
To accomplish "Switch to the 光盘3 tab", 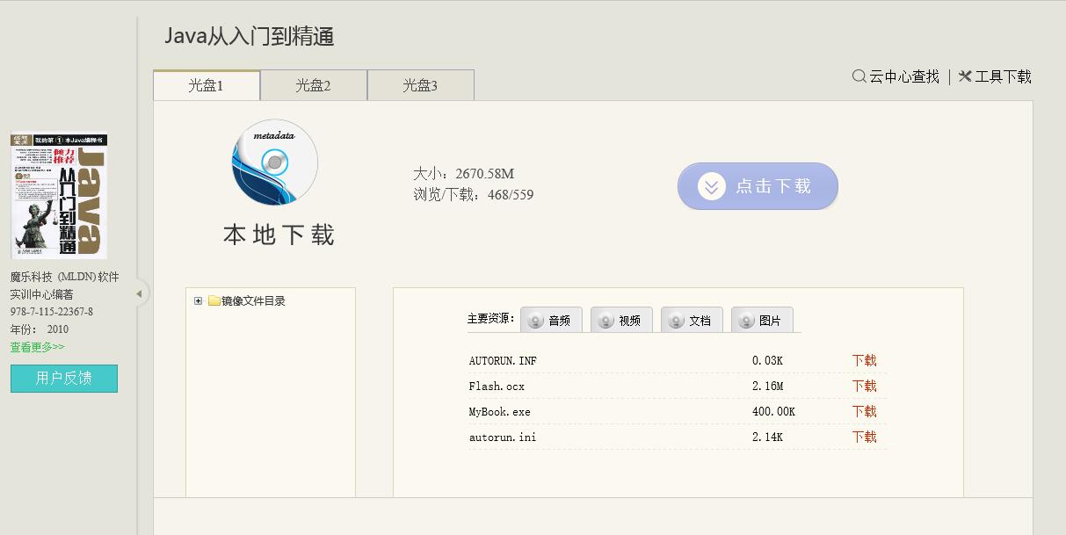I will 420,85.
